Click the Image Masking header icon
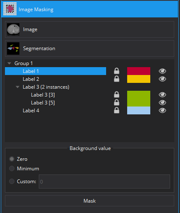 pyautogui.click(x=10, y=9)
